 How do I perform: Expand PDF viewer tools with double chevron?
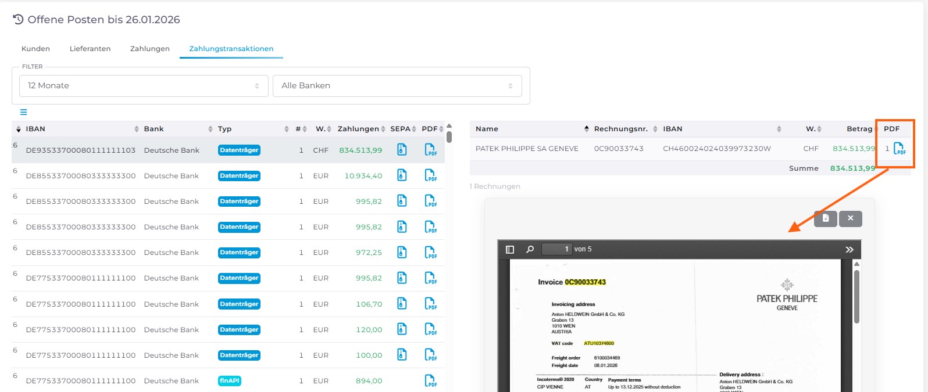[x=849, y=249]
